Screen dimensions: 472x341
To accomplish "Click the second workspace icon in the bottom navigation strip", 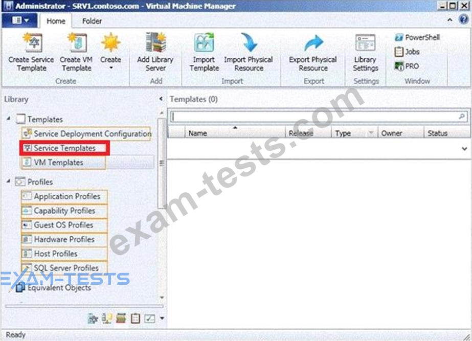I will [x=106, y=319].
